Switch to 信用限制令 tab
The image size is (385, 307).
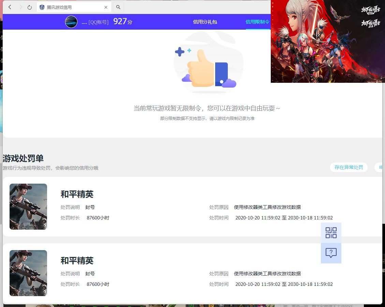coord(257,22)
